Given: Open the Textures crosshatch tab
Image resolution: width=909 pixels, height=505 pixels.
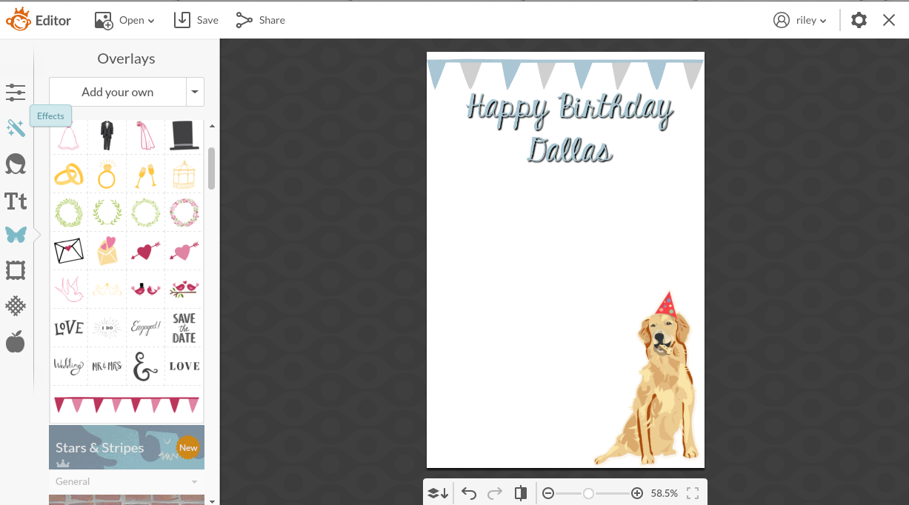Looking at the screenshot, I should tap(16, 306).
